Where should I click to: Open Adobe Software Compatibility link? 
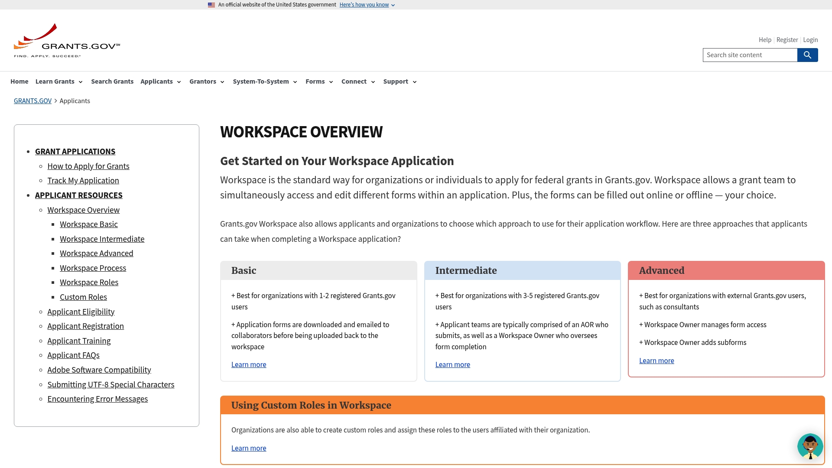coord(99,370)
